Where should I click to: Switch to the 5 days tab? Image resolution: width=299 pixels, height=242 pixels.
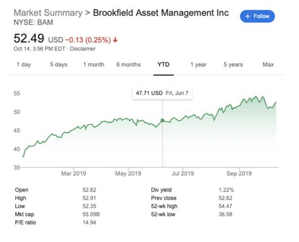point(59,64)
